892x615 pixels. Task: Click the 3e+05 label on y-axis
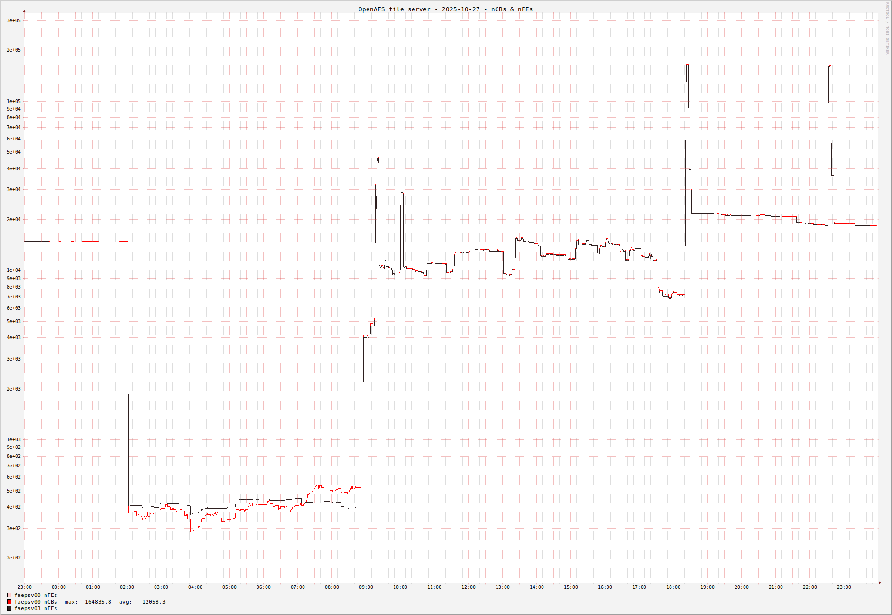[x=14, y=21]
